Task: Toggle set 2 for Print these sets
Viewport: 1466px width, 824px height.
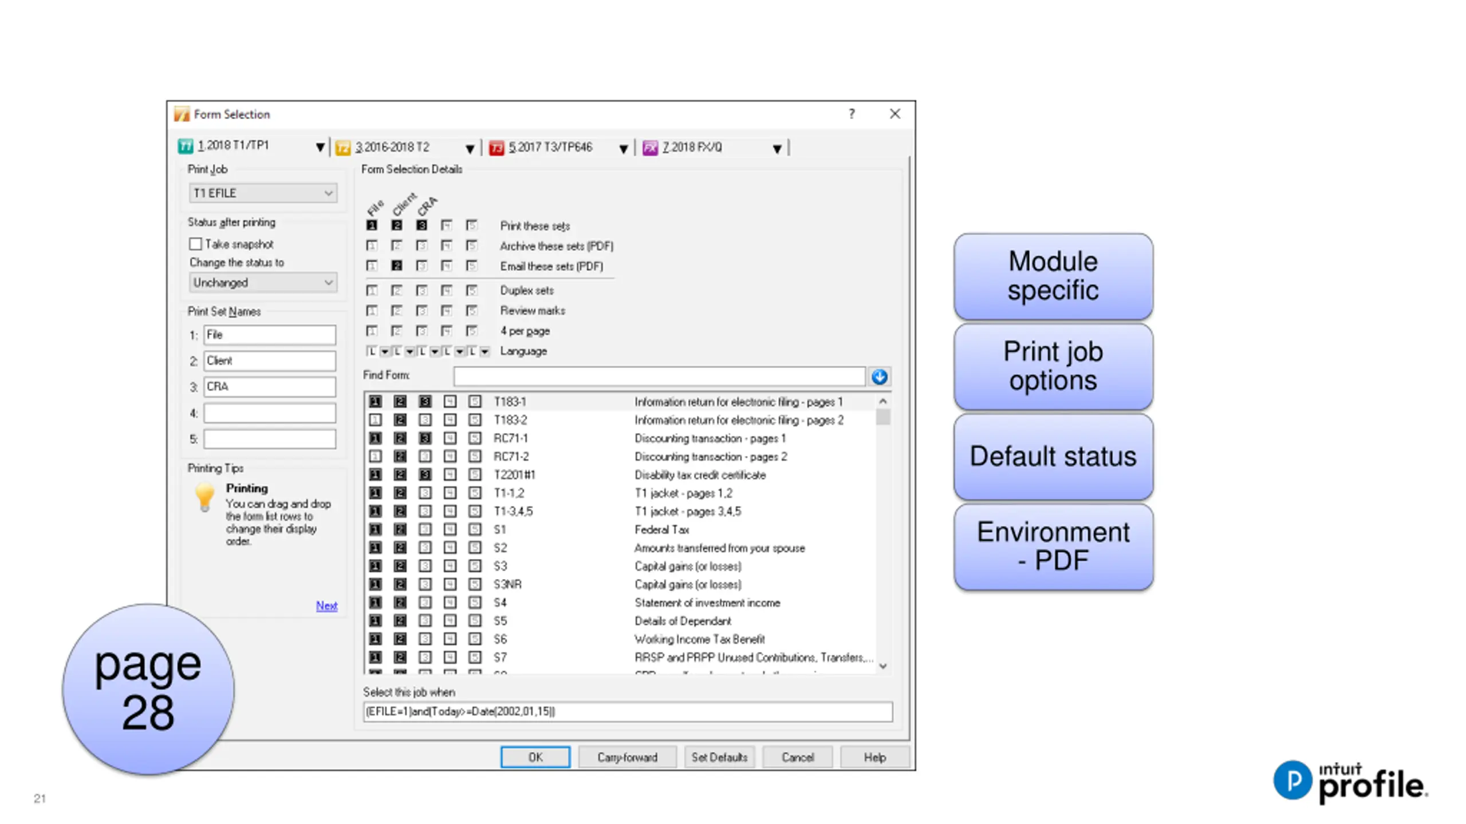Action: click(396, 225)
